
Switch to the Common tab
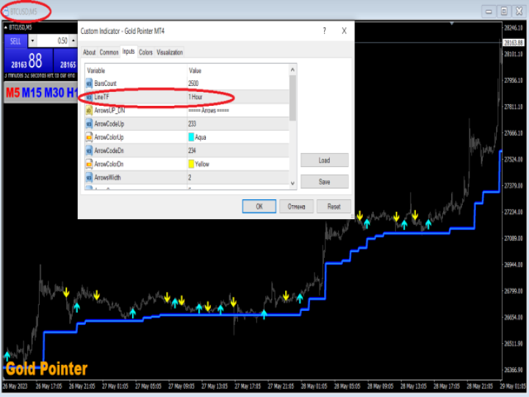109,52
